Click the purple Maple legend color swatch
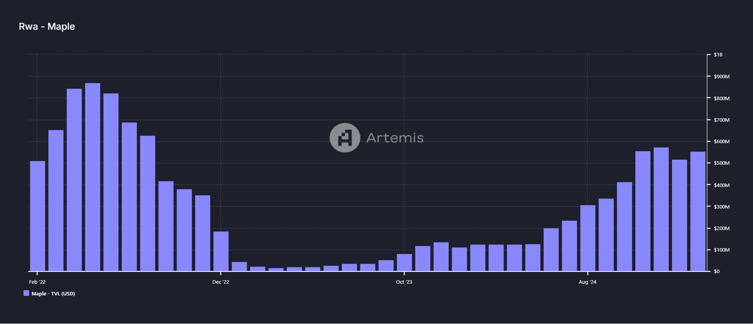This screenshot has height=324, width=753. [26, 293]
